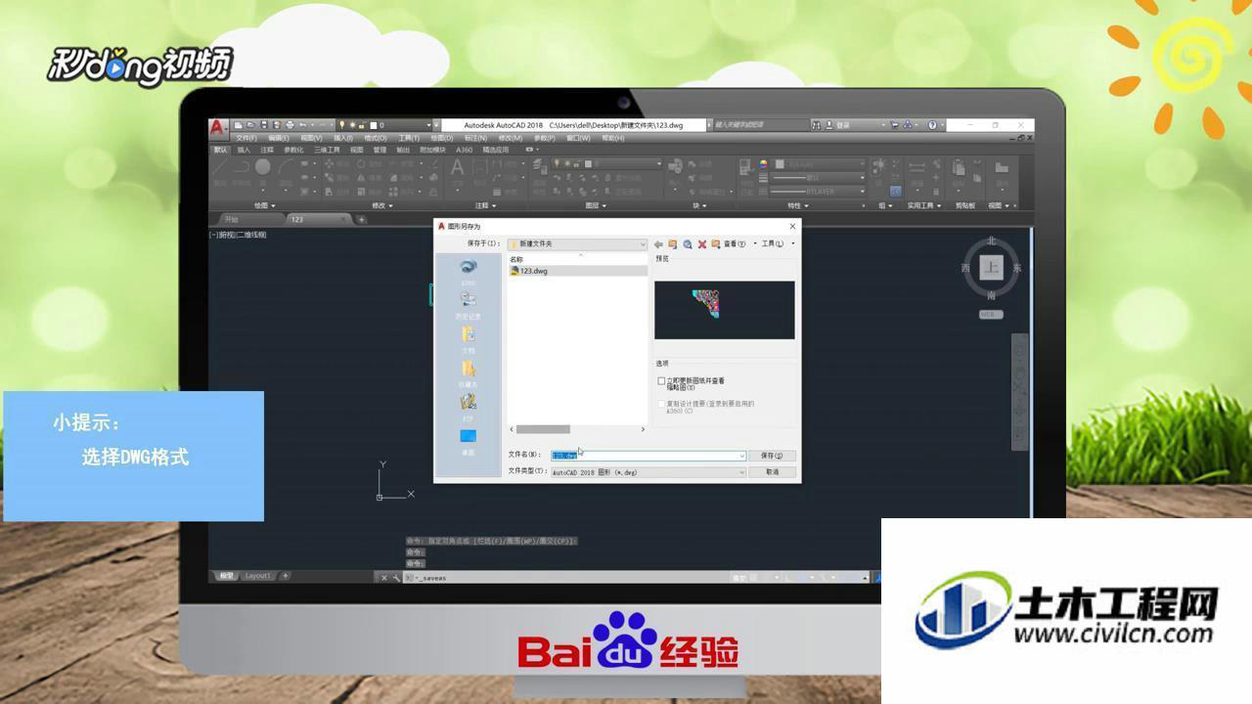This screenshot has width=1252, height=704.
Task: Click the Save icon in quick access toolbar
Action: (264, 125)
